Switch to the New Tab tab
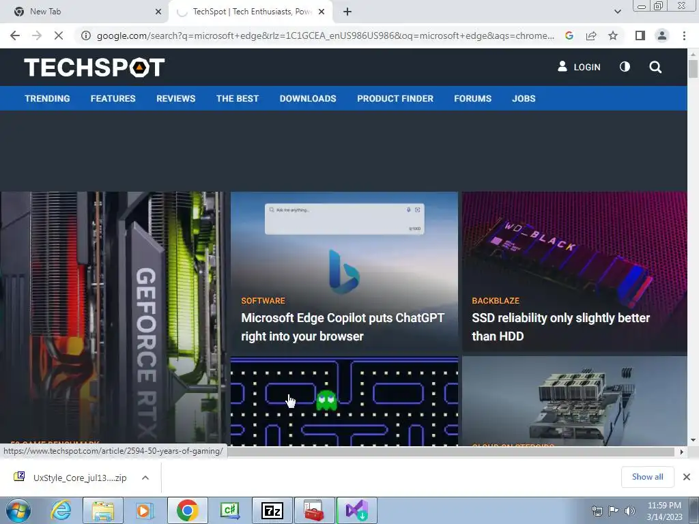The width and height of the screenshot is (699, 524). click(85, 12)
